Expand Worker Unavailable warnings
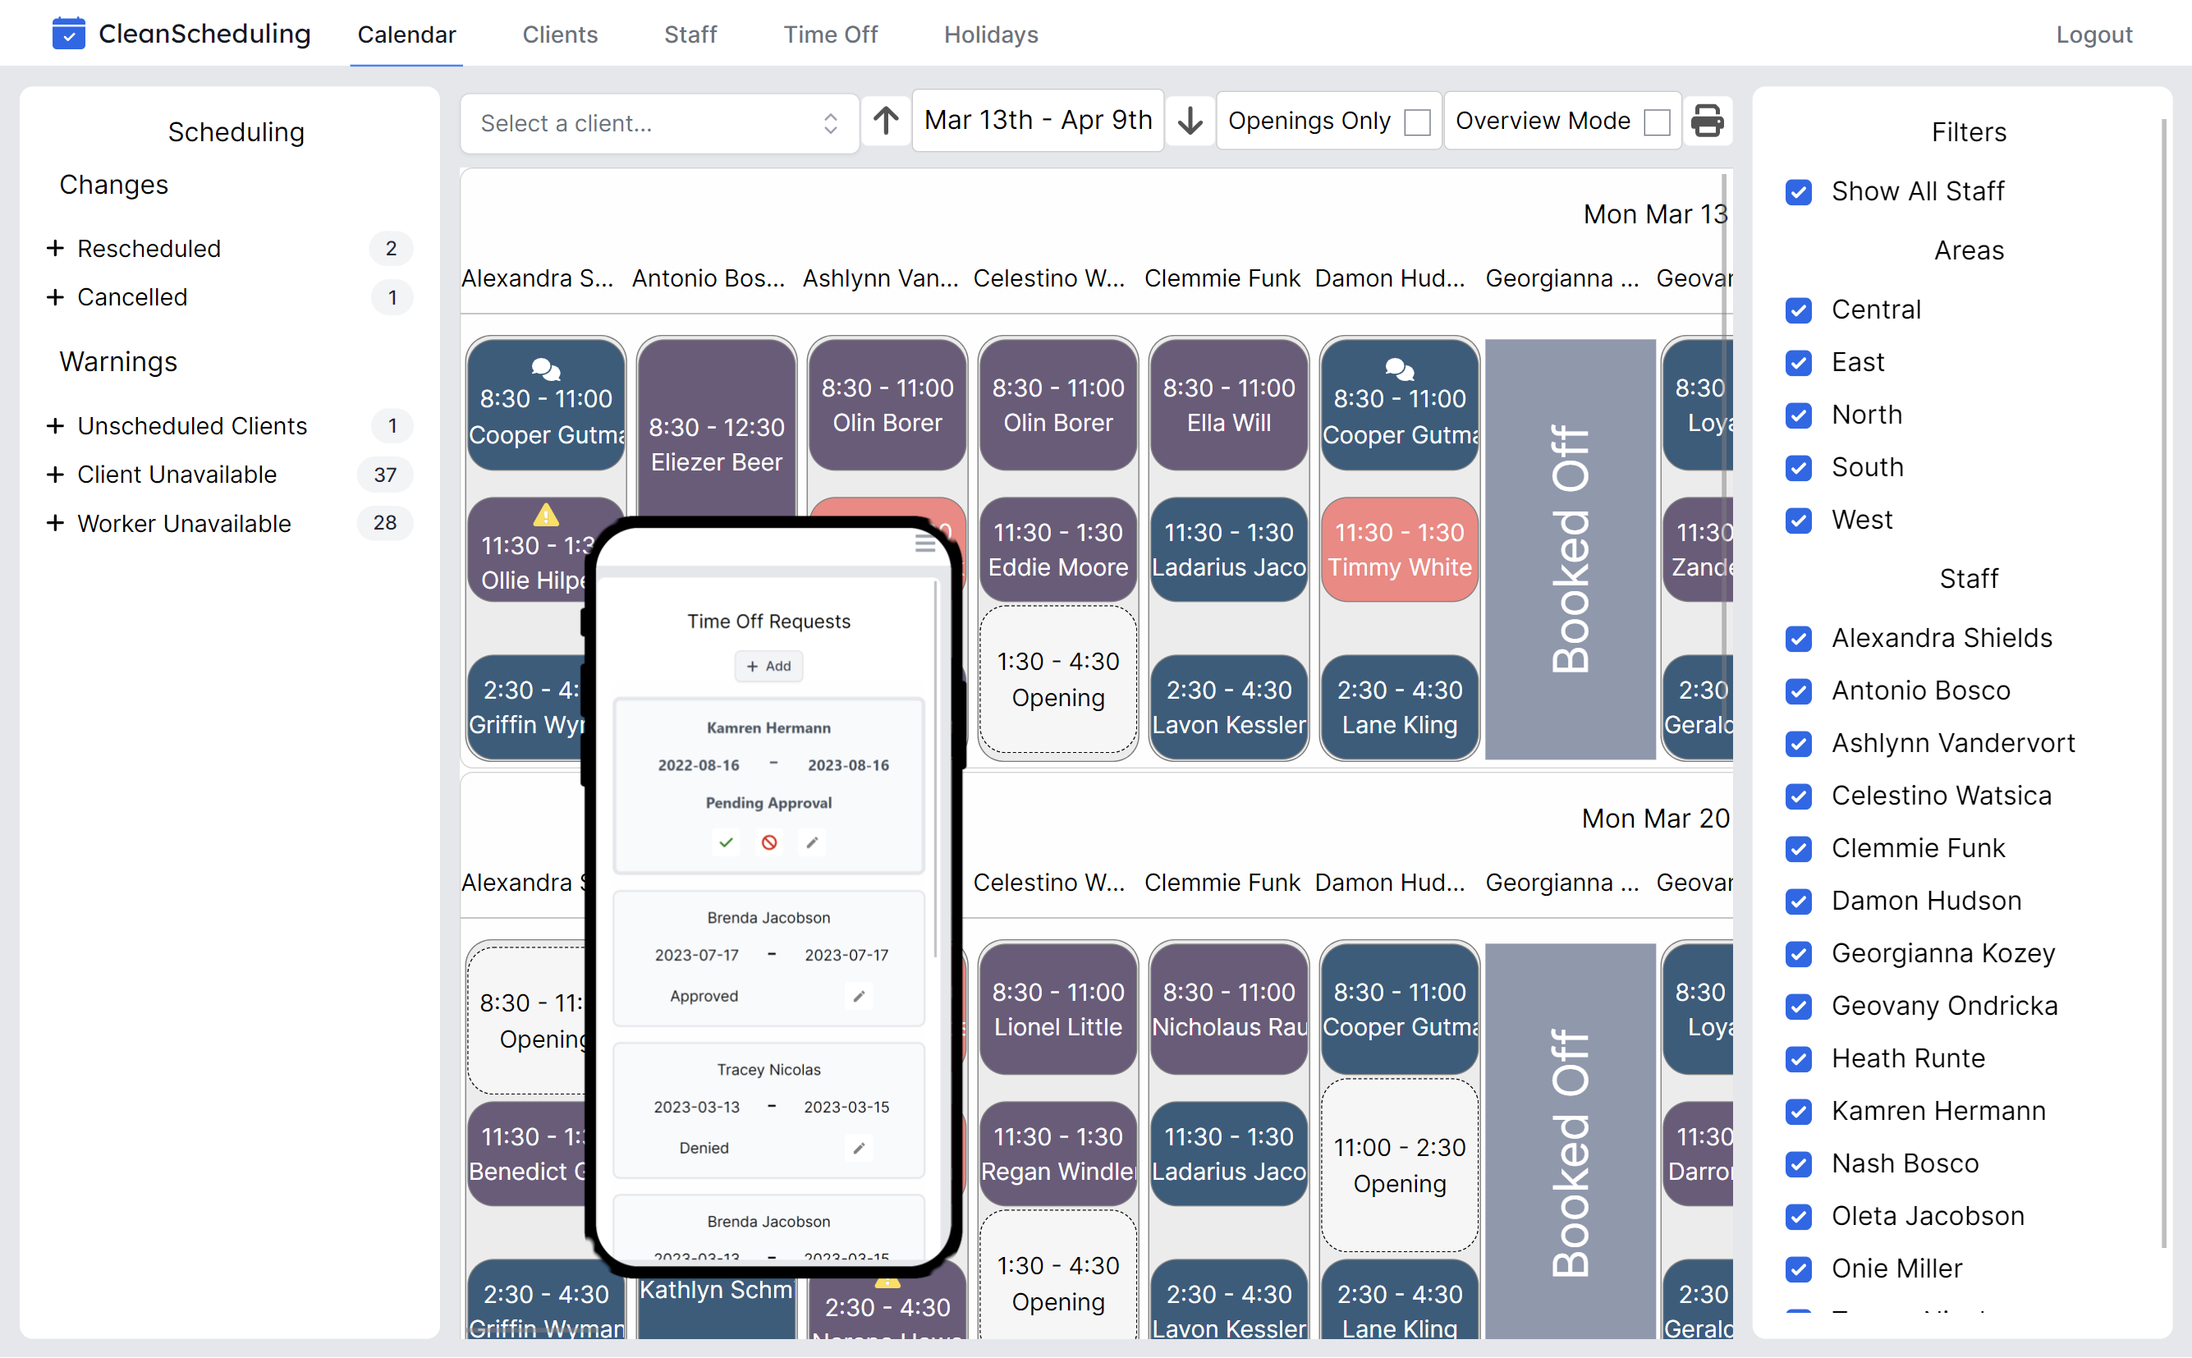Screen dimensions: 2192x1358 (55, 523)
